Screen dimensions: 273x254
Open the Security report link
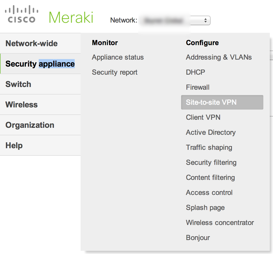click(x=114, y=72)
